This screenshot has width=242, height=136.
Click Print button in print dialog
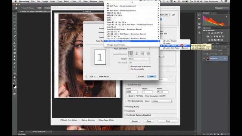click(168, 121)
